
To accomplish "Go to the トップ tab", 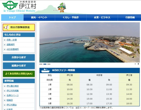I will [12, 17].
